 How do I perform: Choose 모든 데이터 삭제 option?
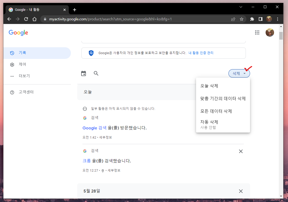pos(223,111)
